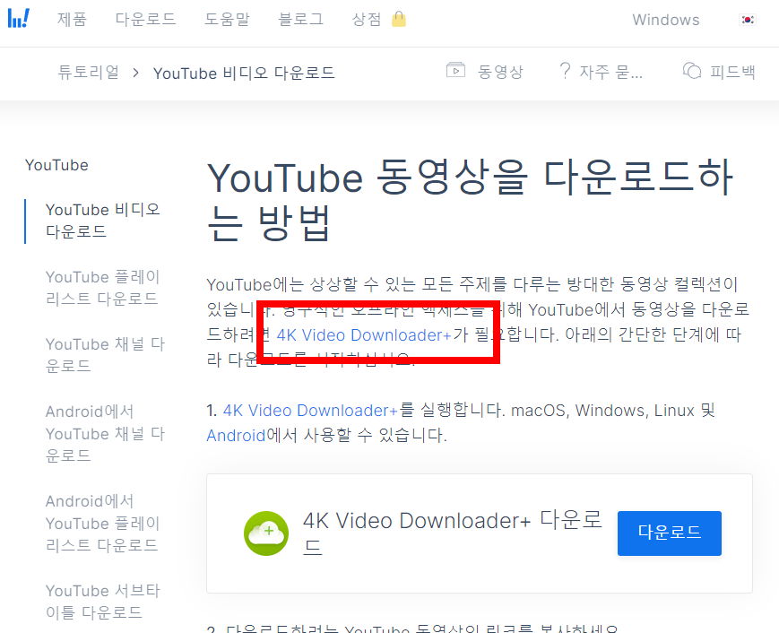Image resolution: width=779 pixels, height=633 pixels.
Task: Click the 4K Download logo icon
Action: coord(19,18)
